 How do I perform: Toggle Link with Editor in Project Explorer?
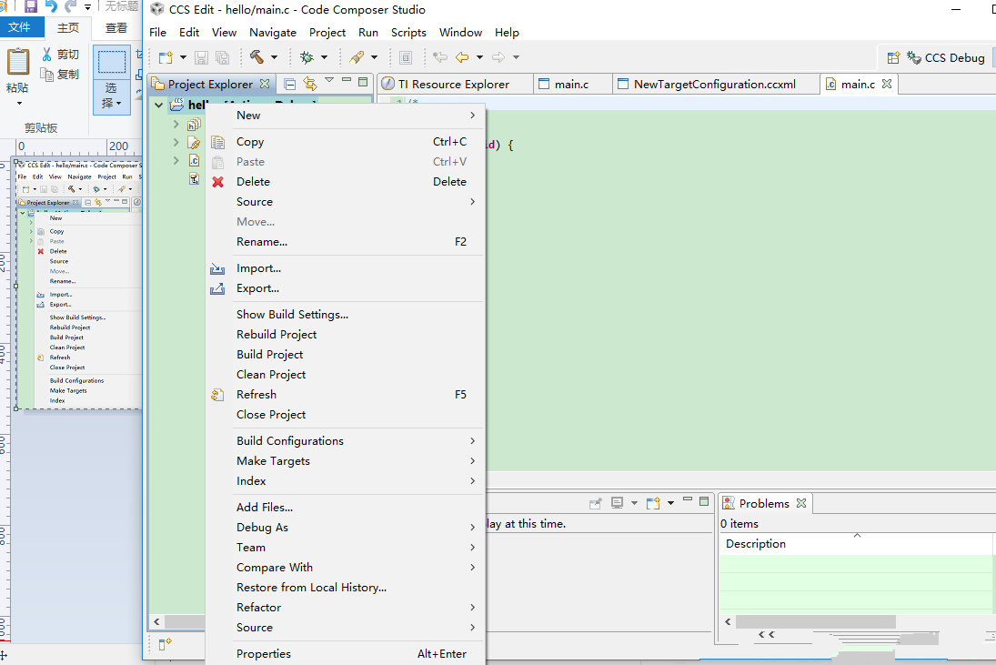tap(310, 83)
